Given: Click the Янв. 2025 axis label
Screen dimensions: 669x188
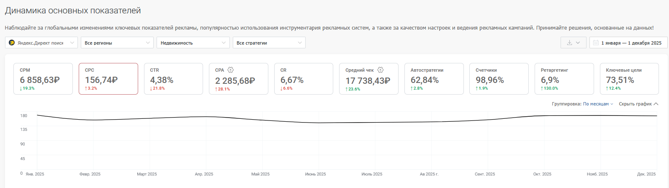Looking at the screenshot, I should pos(35,174).
